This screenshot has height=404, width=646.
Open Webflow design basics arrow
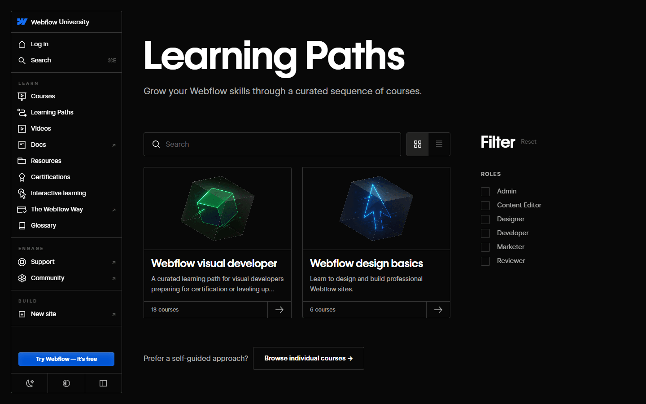coord(438,310)
